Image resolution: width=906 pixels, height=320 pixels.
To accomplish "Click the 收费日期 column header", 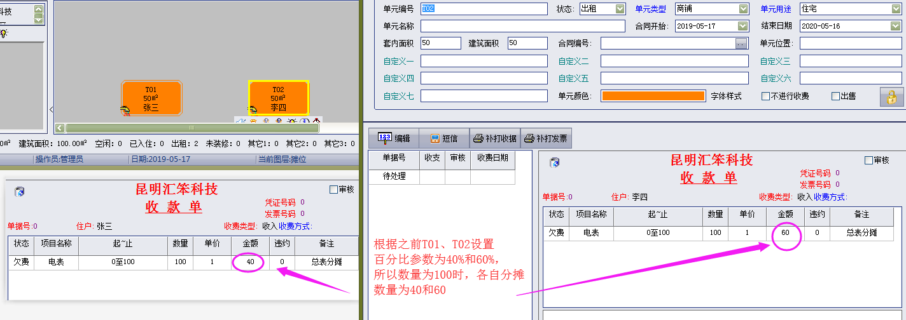I will tap(492, 159).
